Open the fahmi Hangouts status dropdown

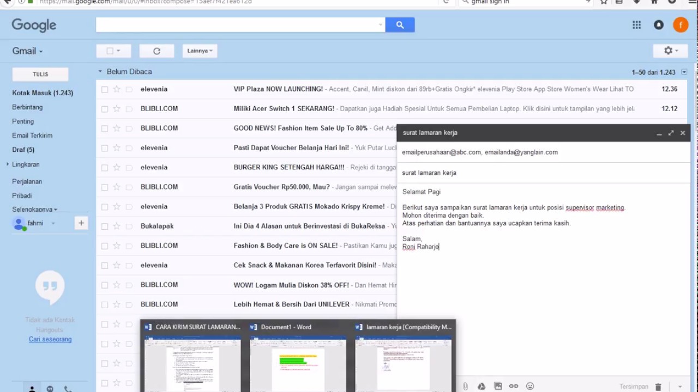coord(53,223)
